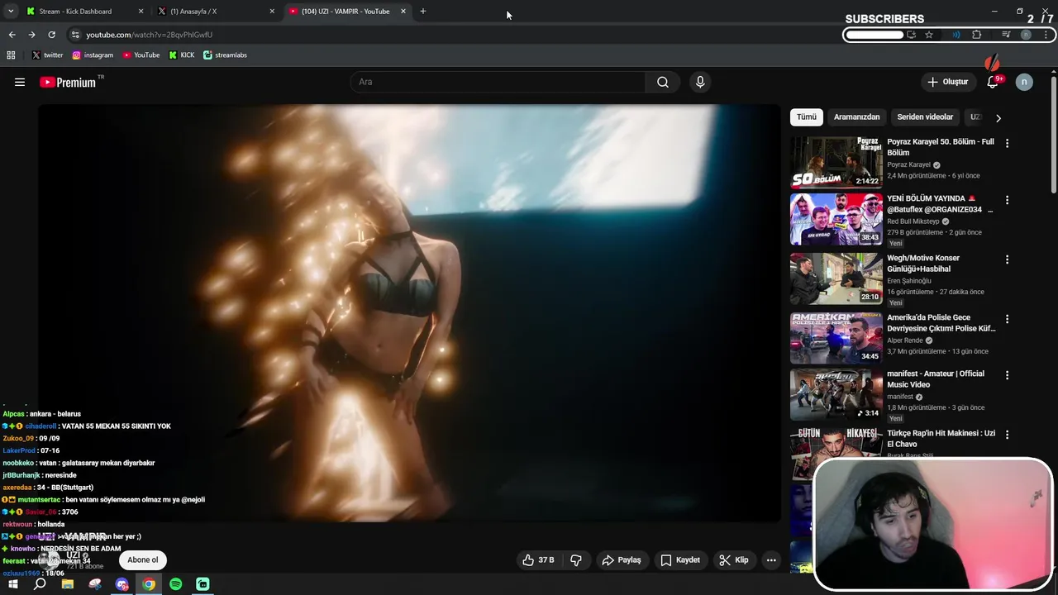This screenshot has height=595, width=1058.
Task: Close the Anasayfa / X tab
Action: pos(272,12)
